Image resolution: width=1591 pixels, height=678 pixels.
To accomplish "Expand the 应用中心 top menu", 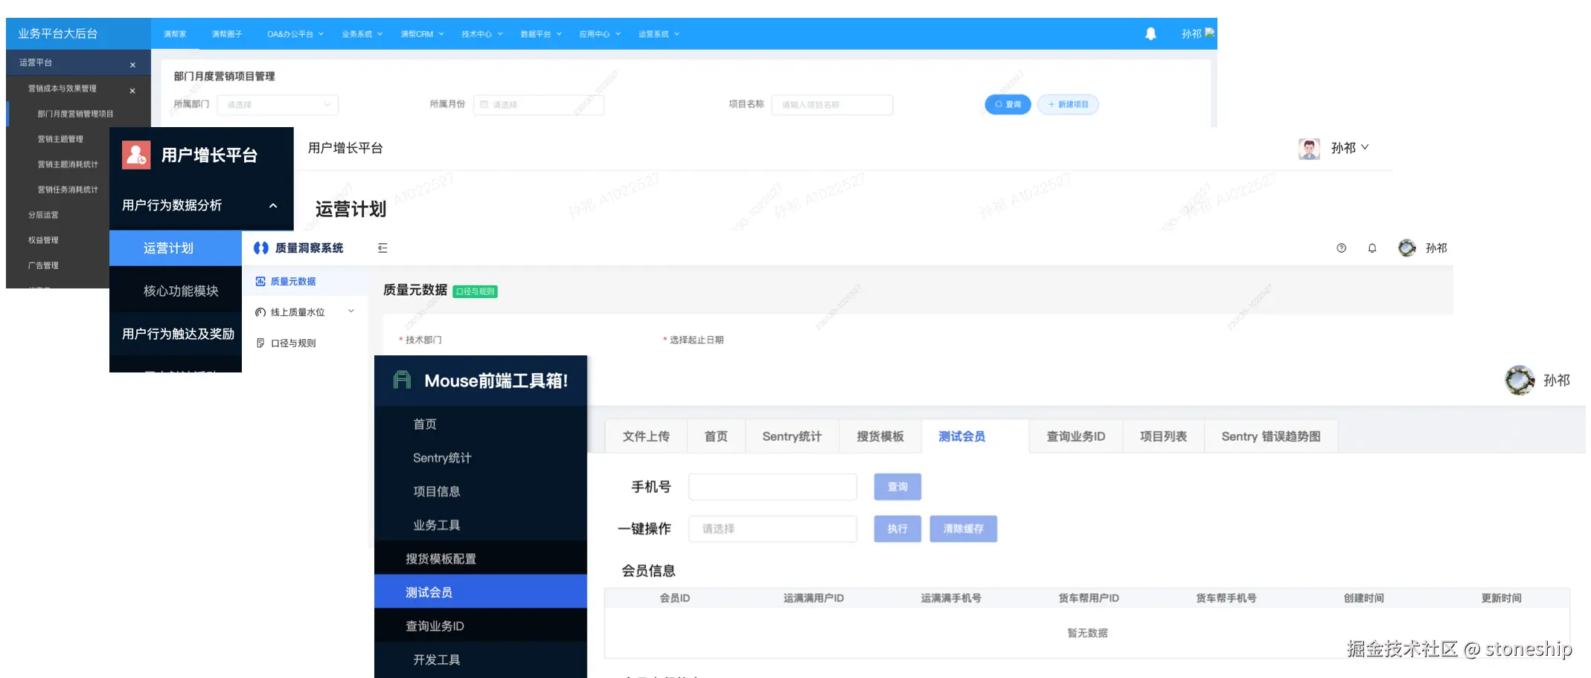I will [x=600, y=34].
